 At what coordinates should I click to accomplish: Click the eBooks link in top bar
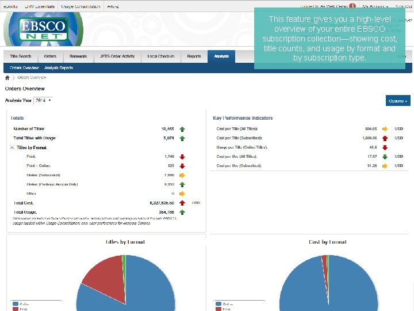(x=10, y=6)
